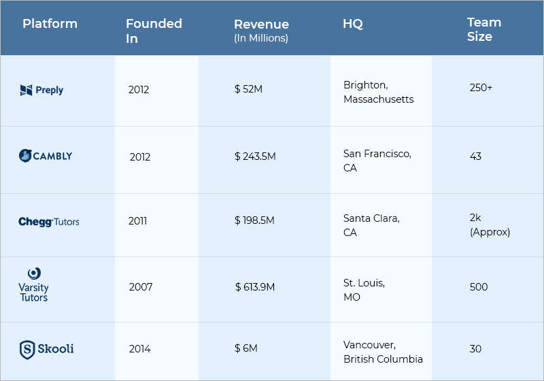Click the Revenue (In Millions) column header
Viewport: 544px width, 381px height.
261,31
